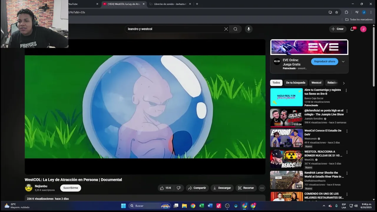Screen dimensions: 377x212
Task: Click the EVE Online banner ad image
Action: [309, 47]
